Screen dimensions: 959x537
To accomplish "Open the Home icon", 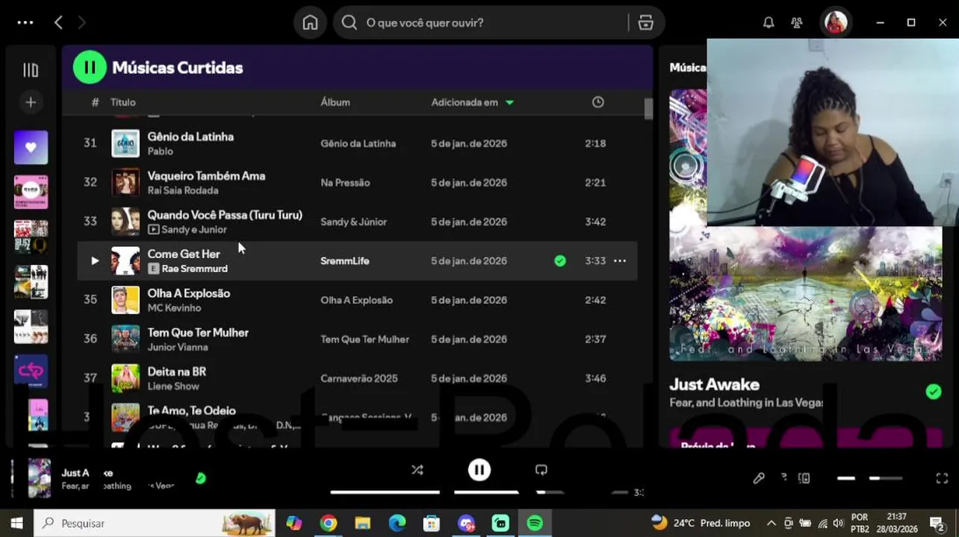I will coord(310,22).
